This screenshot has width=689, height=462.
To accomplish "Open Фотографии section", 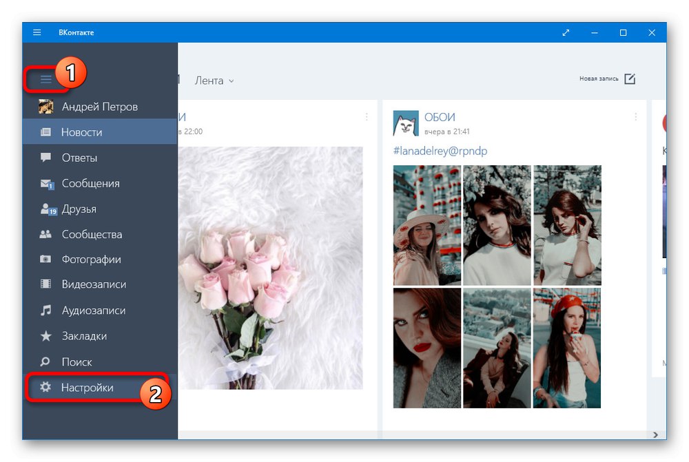I will point(100,259).
